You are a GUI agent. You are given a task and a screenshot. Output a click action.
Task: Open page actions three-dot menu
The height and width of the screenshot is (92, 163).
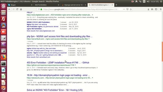pos(124,9)
